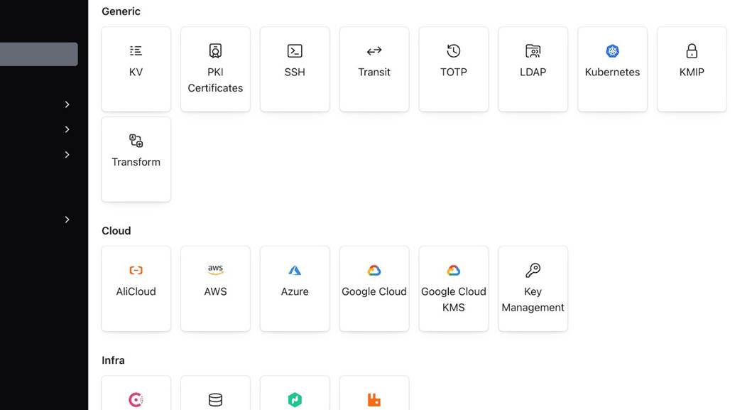This screenshot has width=752, height=410.
Task: Choose the orange RabbitMQ icon under Infra
Action: [x=374, y=400]
